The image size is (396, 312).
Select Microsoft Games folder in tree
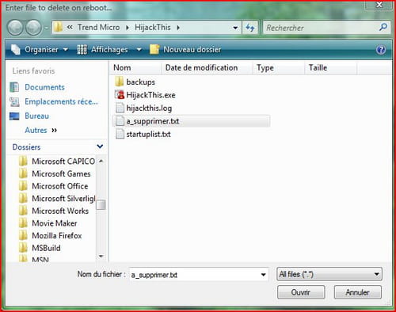point(55,173)
